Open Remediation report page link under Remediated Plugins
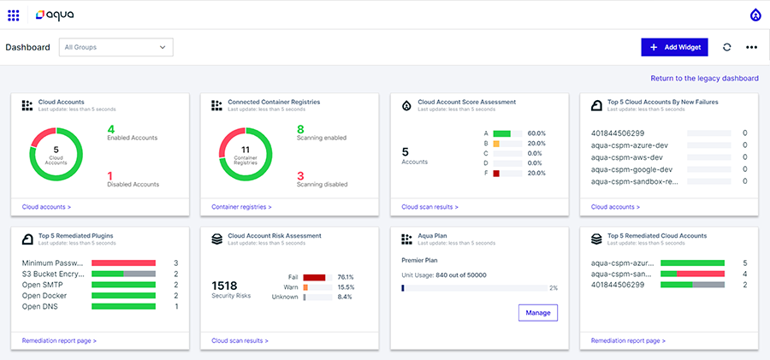 59,340
